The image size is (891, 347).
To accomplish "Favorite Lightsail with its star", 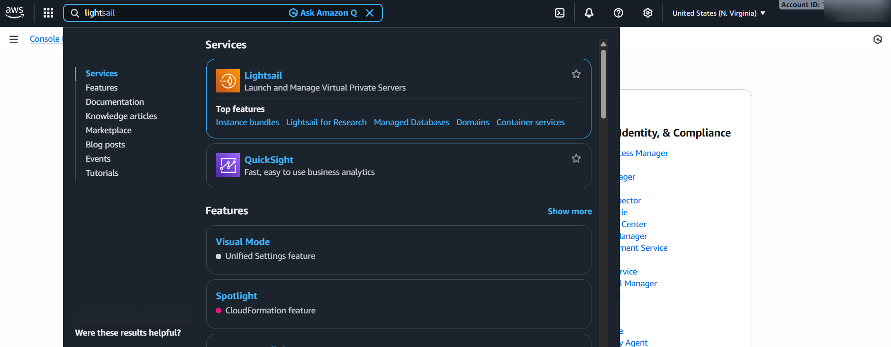I will click(576, 74).
